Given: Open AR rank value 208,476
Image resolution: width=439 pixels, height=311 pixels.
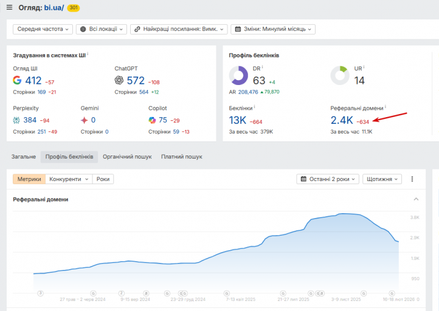Looking at the screenshot, I should click(248, 92).
